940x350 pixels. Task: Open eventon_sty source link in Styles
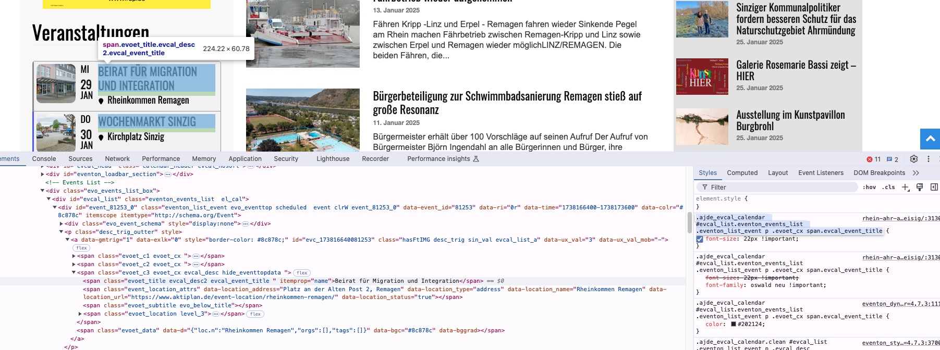[x=900, y=343]
